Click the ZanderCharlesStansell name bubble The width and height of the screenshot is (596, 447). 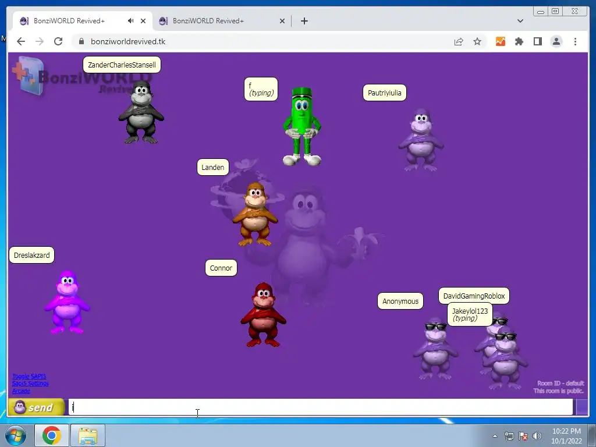point(122,65)
